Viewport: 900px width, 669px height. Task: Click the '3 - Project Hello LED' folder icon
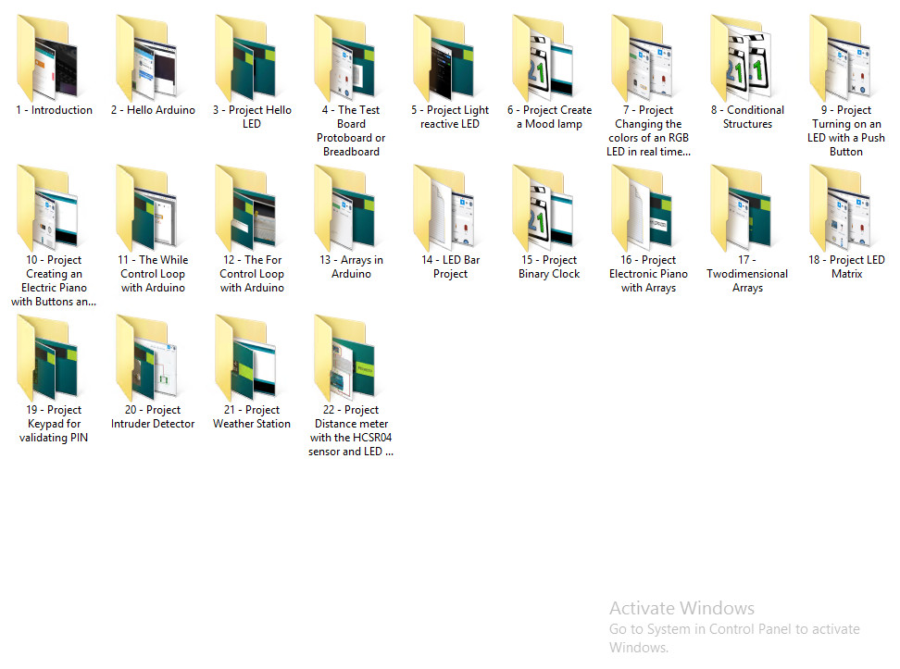coord(245,58)
